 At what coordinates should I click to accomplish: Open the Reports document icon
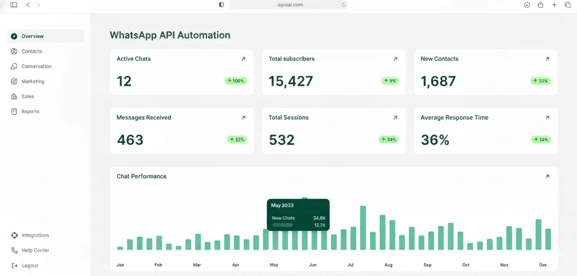coord(14,111)
